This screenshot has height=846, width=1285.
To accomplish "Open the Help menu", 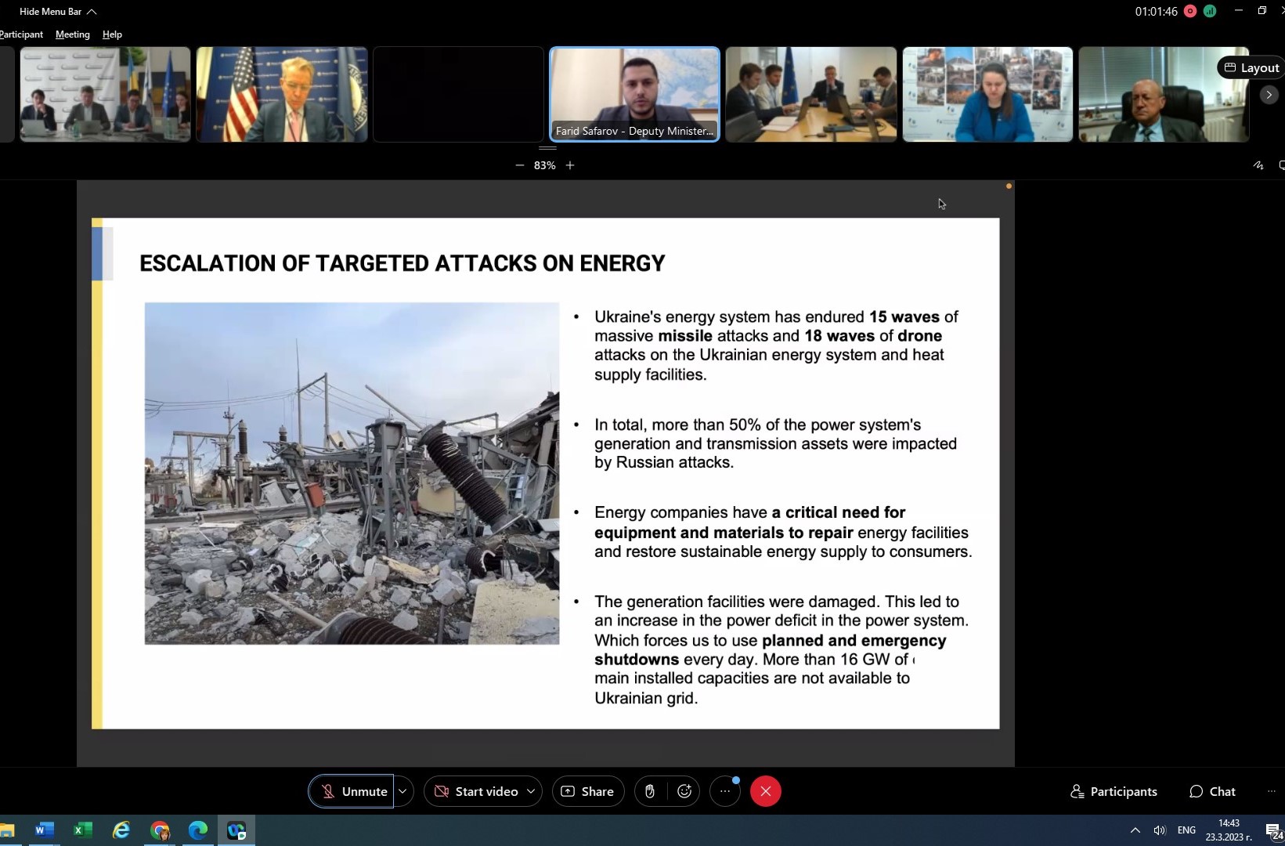I will click(112, 34).
